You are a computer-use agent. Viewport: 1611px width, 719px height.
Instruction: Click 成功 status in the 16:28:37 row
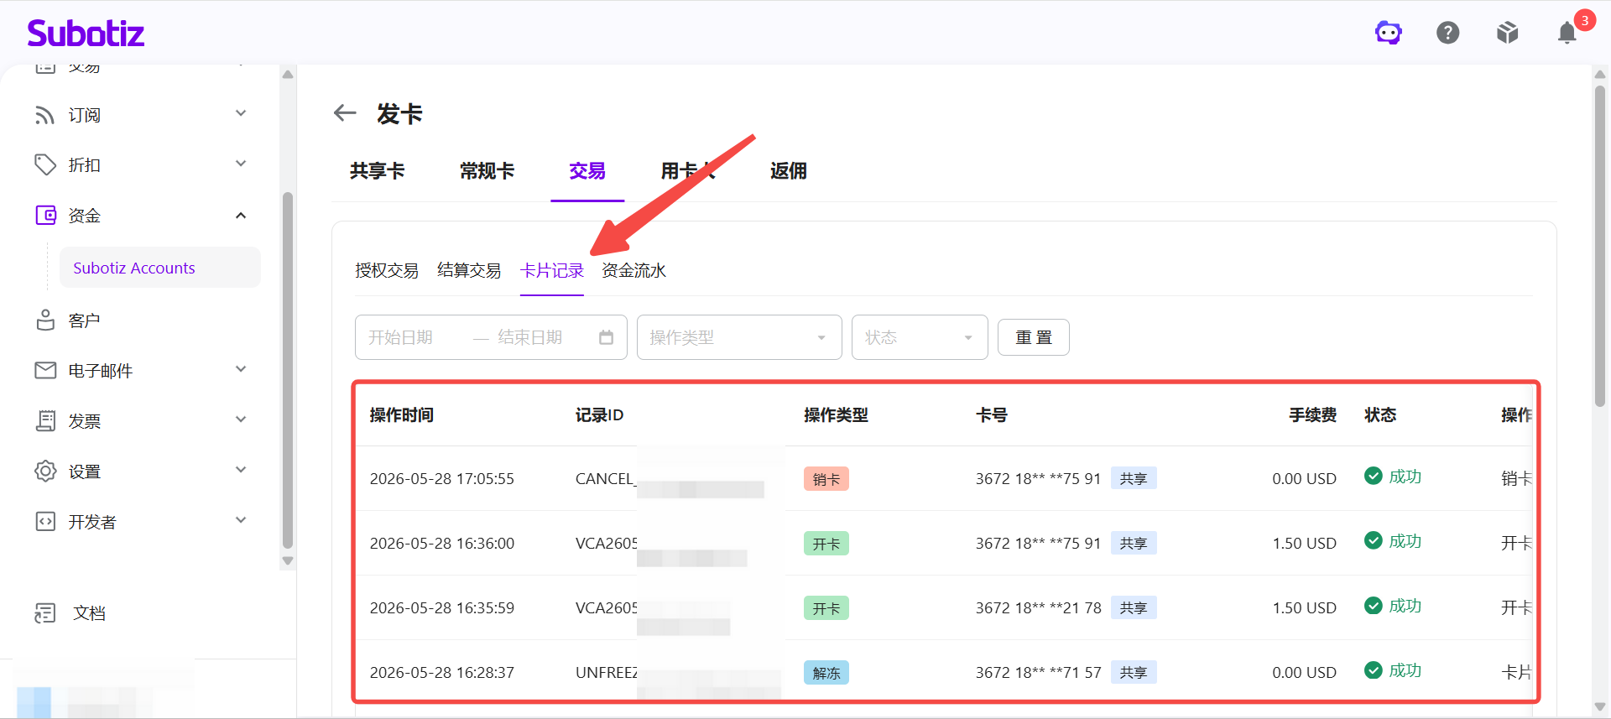point(1405,670)
